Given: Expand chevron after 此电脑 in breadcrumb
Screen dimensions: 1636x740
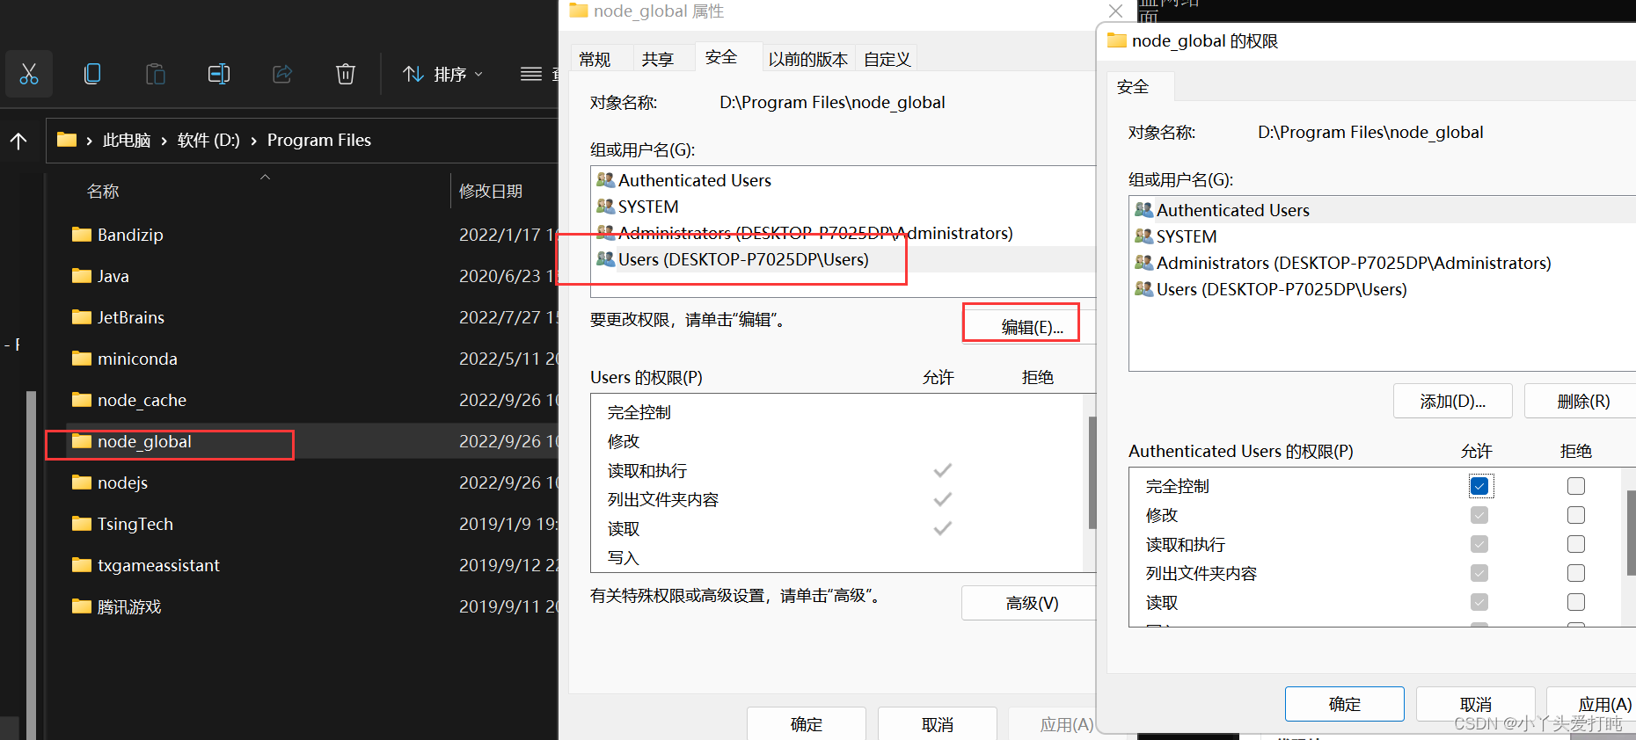Looking at the screenshot, I should point(164,141).
